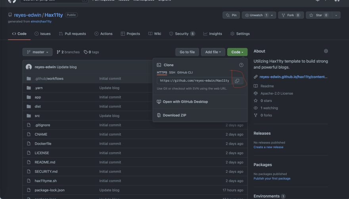Click the clone URL text field
The image size is (349, 199).
click(x=194, y=80)
